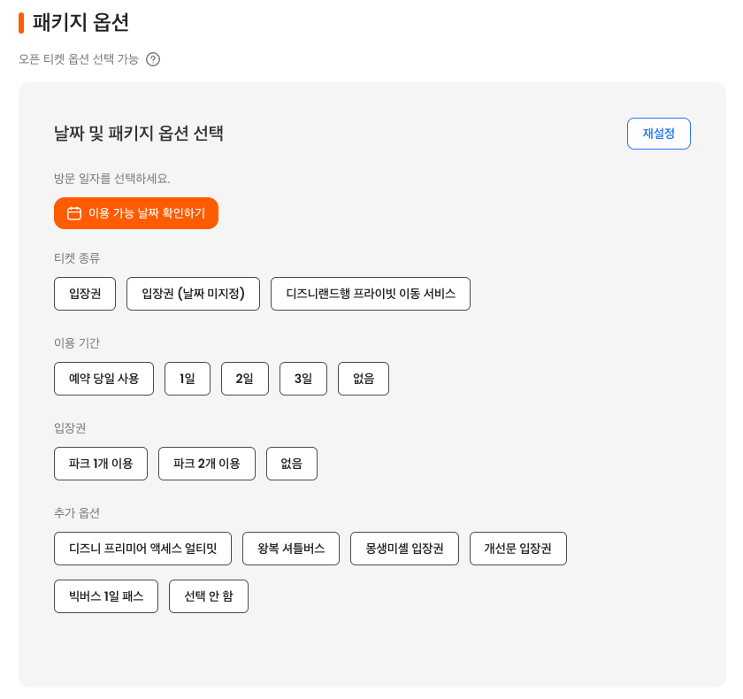Pick the 3일 usage period
The height and width of the screenshot is (699, 743).
(x=303, y=379)
